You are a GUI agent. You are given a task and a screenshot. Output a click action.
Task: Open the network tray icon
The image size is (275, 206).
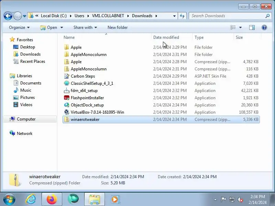pos(232,199)
